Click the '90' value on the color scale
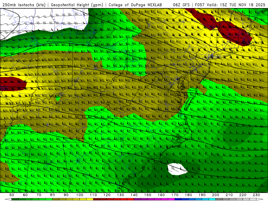 (x=66, y=195)
